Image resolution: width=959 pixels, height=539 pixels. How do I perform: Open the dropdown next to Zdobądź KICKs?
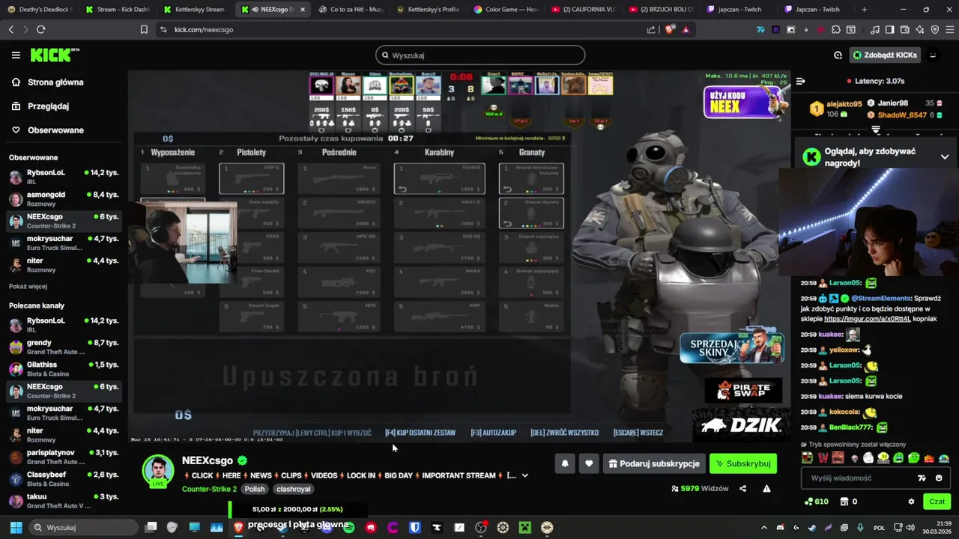click(933, 55)
